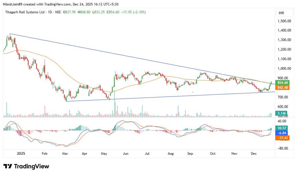Click the Jun label on time axis
This screenshot has width=297, height=175.
pos(126,153)
